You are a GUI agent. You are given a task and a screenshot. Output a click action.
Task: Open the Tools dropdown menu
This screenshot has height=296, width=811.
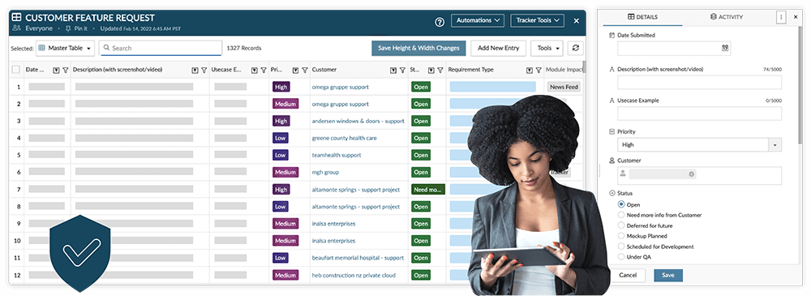[x=547, y=48]
